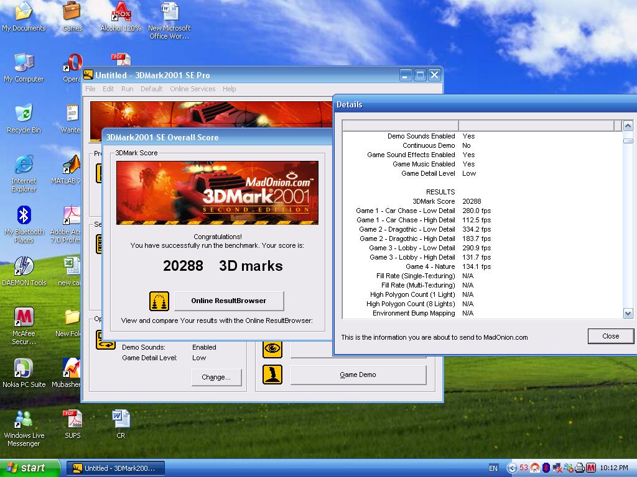This screenshot has width=637, height=477.
Task: Click the Change... options button
Action: click(x=216, y=377)
